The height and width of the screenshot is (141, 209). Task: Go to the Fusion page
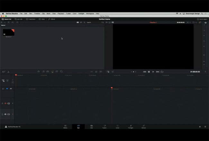104,127
